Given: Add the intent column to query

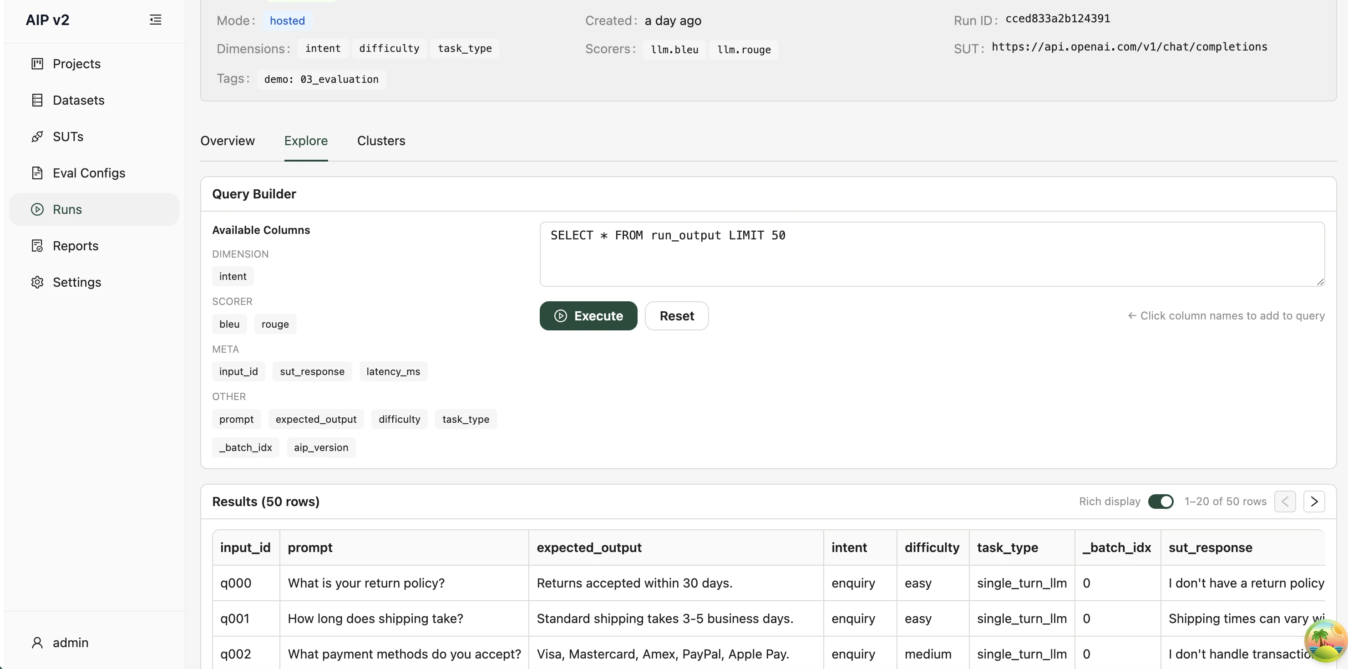Looking at the screenshot, I should coord(233,276).
